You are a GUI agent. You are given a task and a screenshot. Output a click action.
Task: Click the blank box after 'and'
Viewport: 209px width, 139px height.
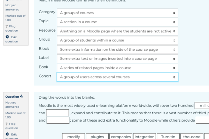(x=58, y=120)
